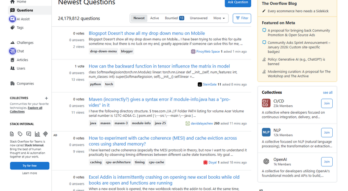Open AI Assist icon in sidebar
This screenshot has height=191, width=348.
[x=12, y=19]
